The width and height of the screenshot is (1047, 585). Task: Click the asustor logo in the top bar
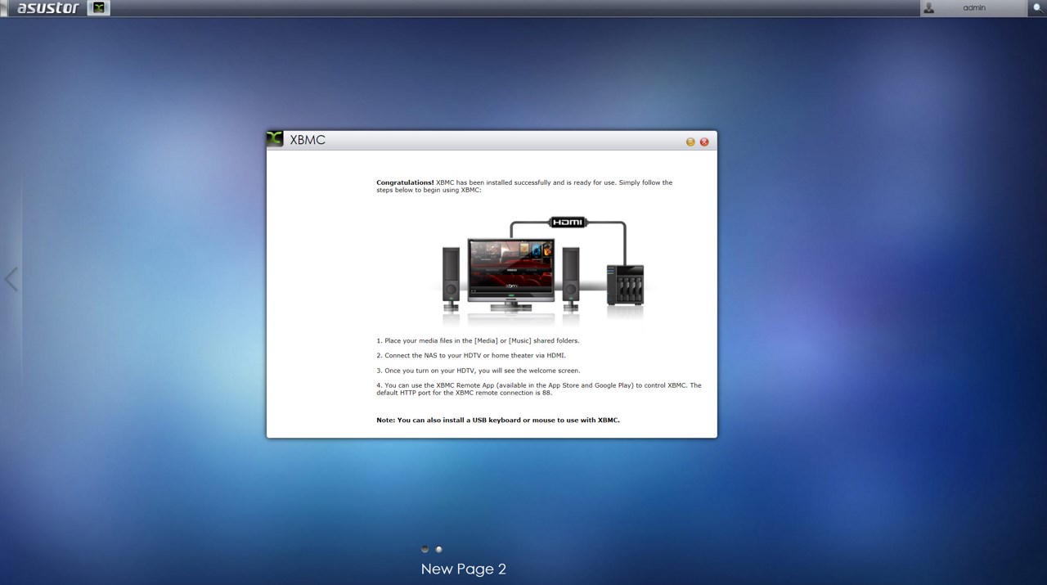[47, 8]
